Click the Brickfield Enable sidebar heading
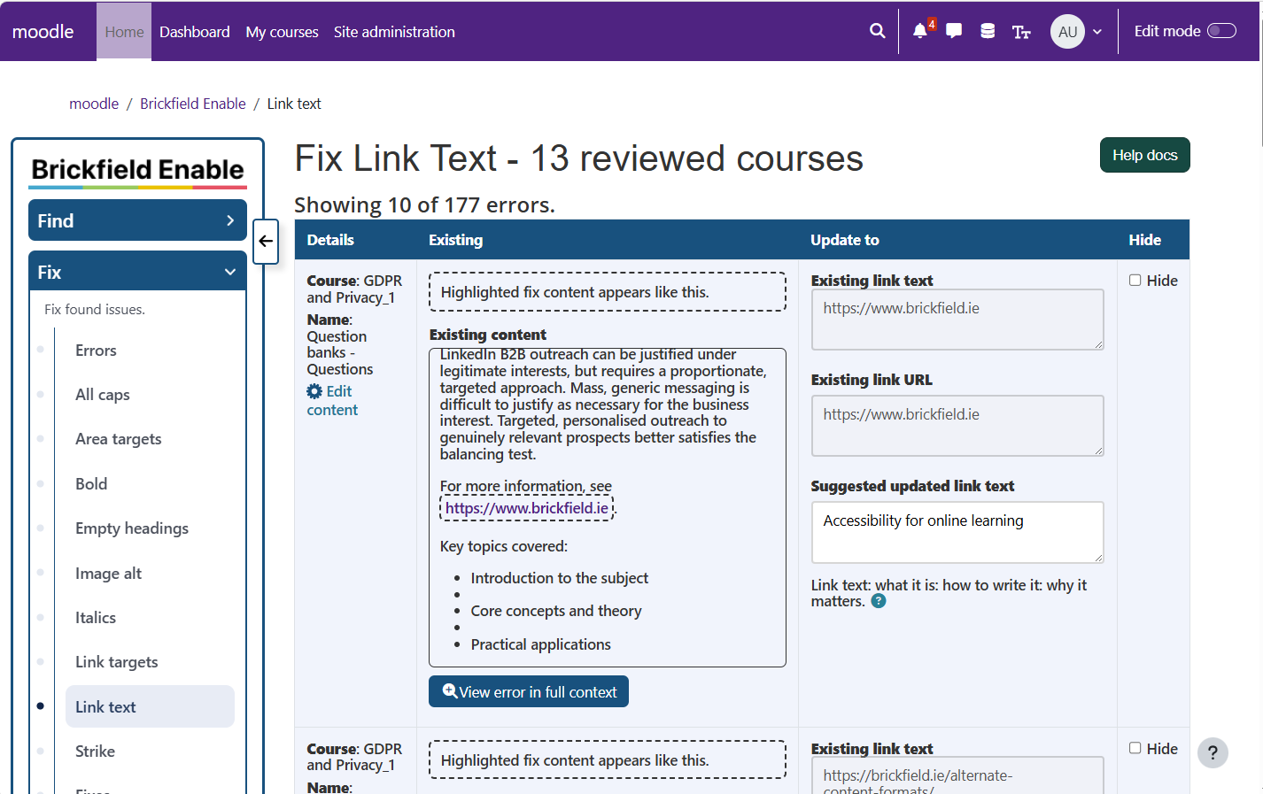The width and height of the screenshot is (1263, 794). coord(137,169)
